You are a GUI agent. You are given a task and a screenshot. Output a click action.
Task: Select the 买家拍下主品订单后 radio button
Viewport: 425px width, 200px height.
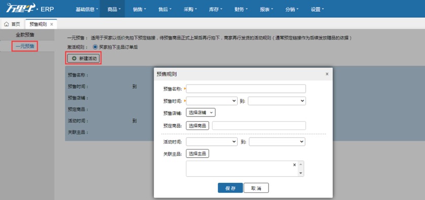[x=95, y=47]
